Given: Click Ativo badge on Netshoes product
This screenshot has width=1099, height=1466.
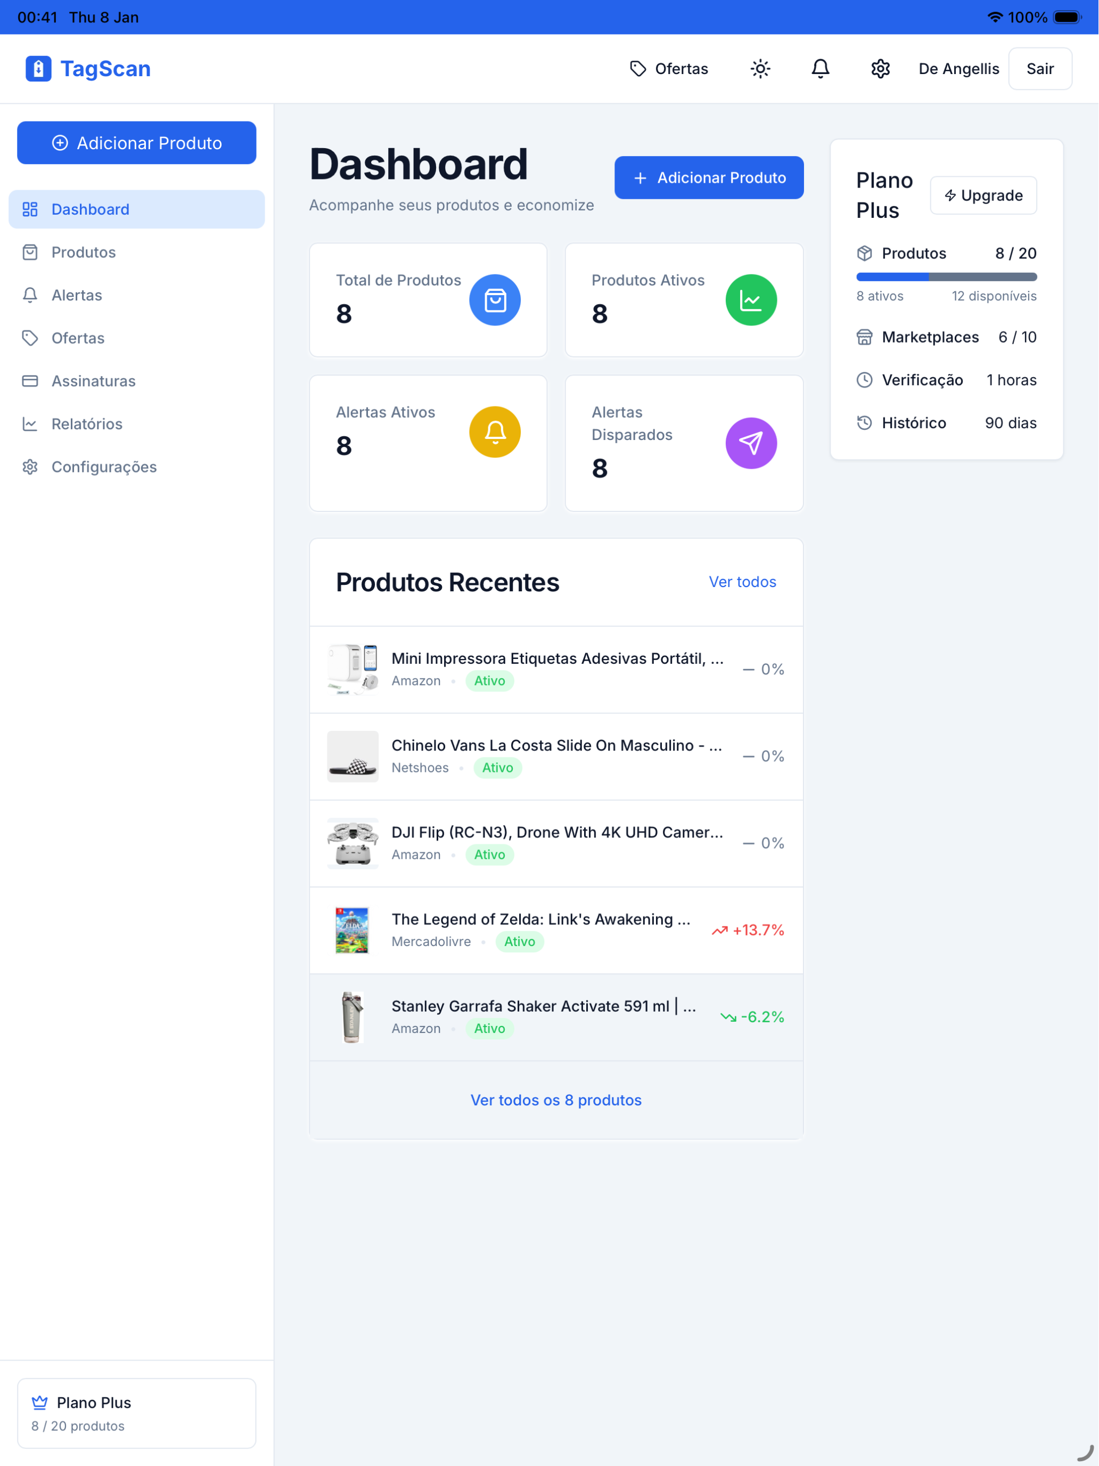Looking at the screenshot, I should pyautogui.click(x=497, y=768).
